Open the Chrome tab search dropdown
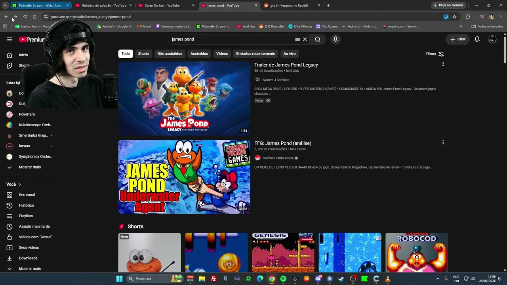Image resolution: width=507 pixels, height=285 pixels. (5, 6)
